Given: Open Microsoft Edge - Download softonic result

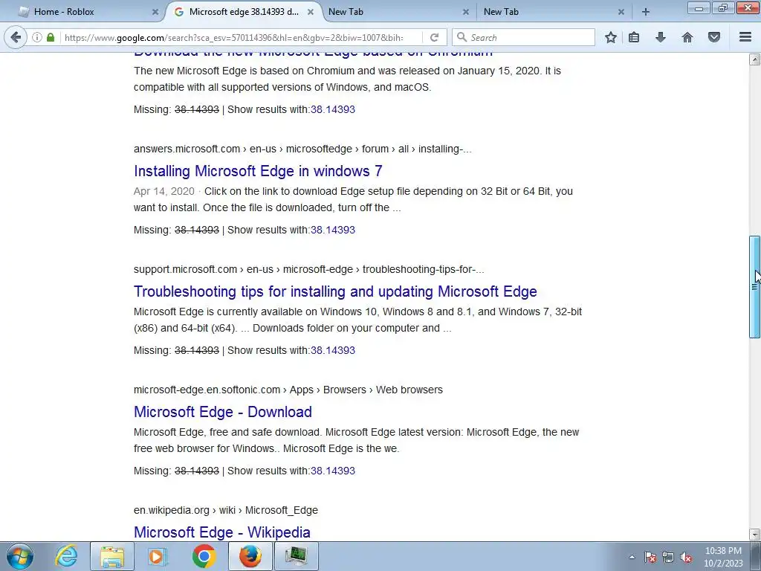Looking at the screenshot, I should point(223,412).
